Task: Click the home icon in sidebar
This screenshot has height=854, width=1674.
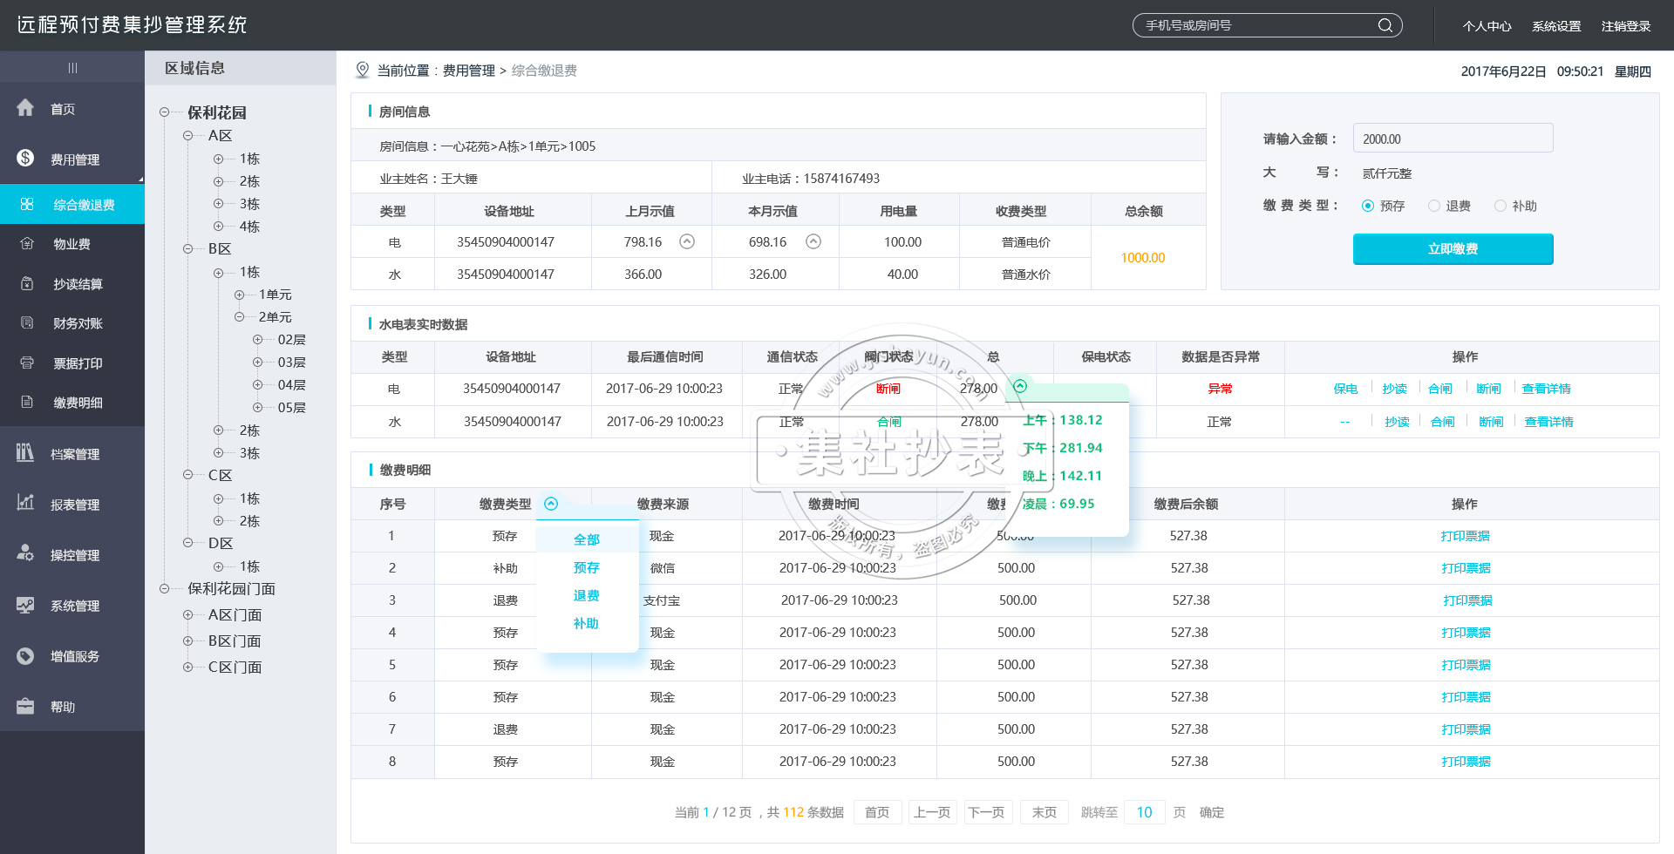Action: [x=25, y=108]
